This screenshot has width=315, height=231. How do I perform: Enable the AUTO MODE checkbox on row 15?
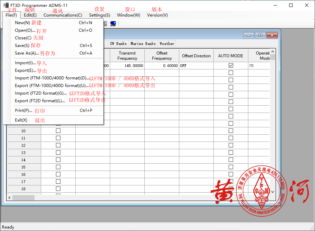pos(231,167)
